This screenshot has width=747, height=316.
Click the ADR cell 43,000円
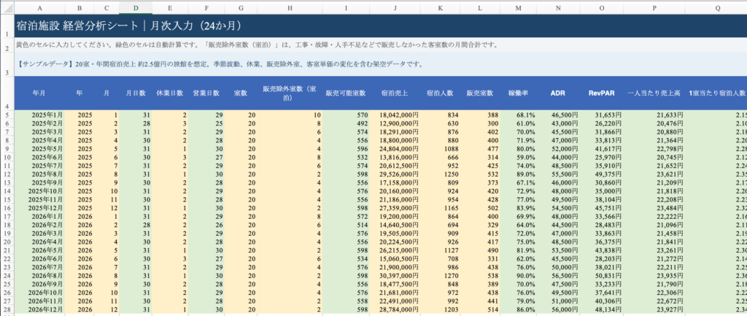pyautogui.click(x=558, y=123)
